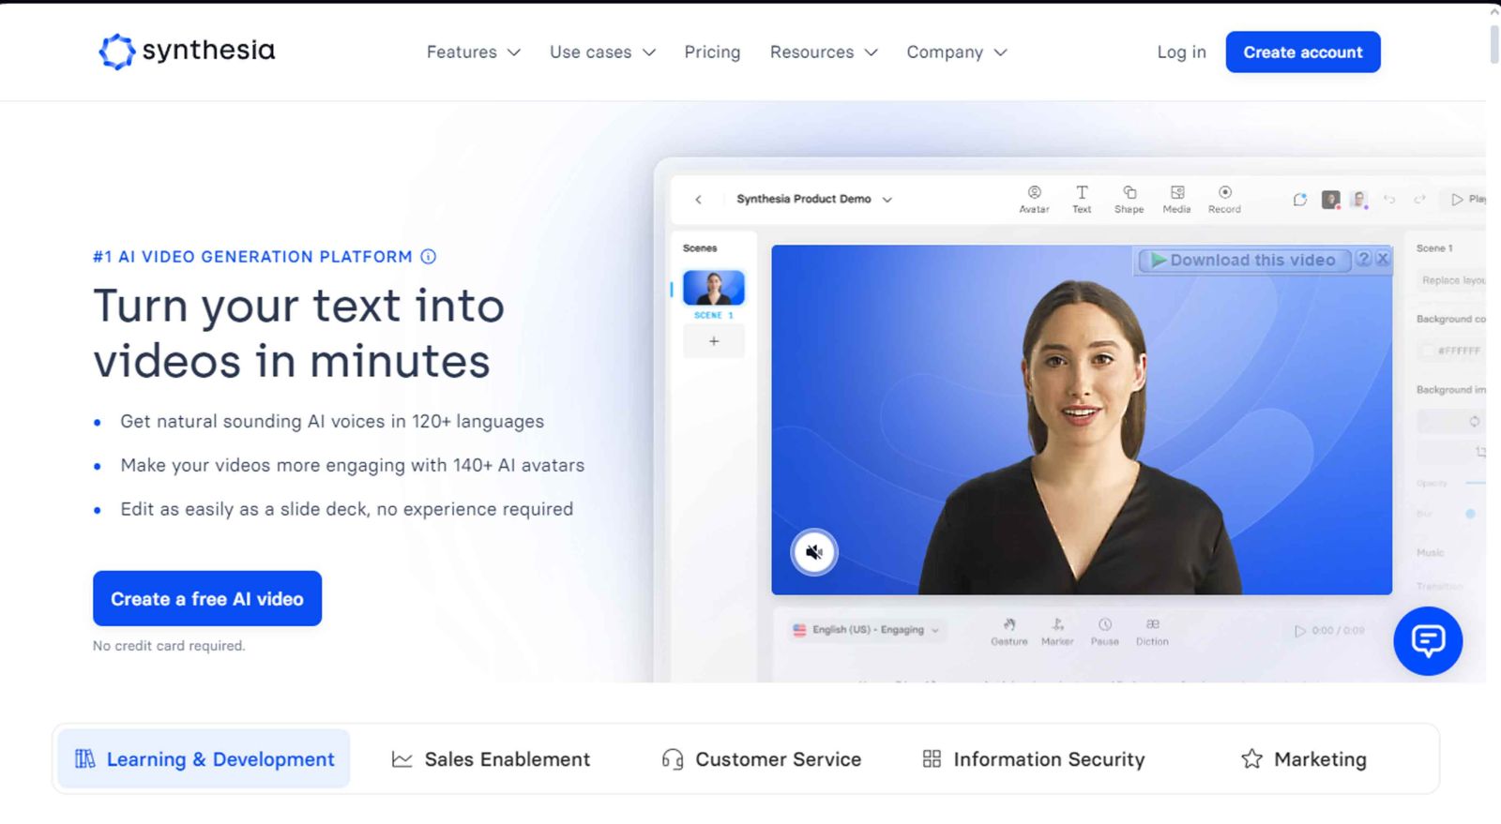Click the Sales Enablement chart icon
The width and height of the screenshot is (1501, 824).
pyautogui.click(x=402, y=759)
